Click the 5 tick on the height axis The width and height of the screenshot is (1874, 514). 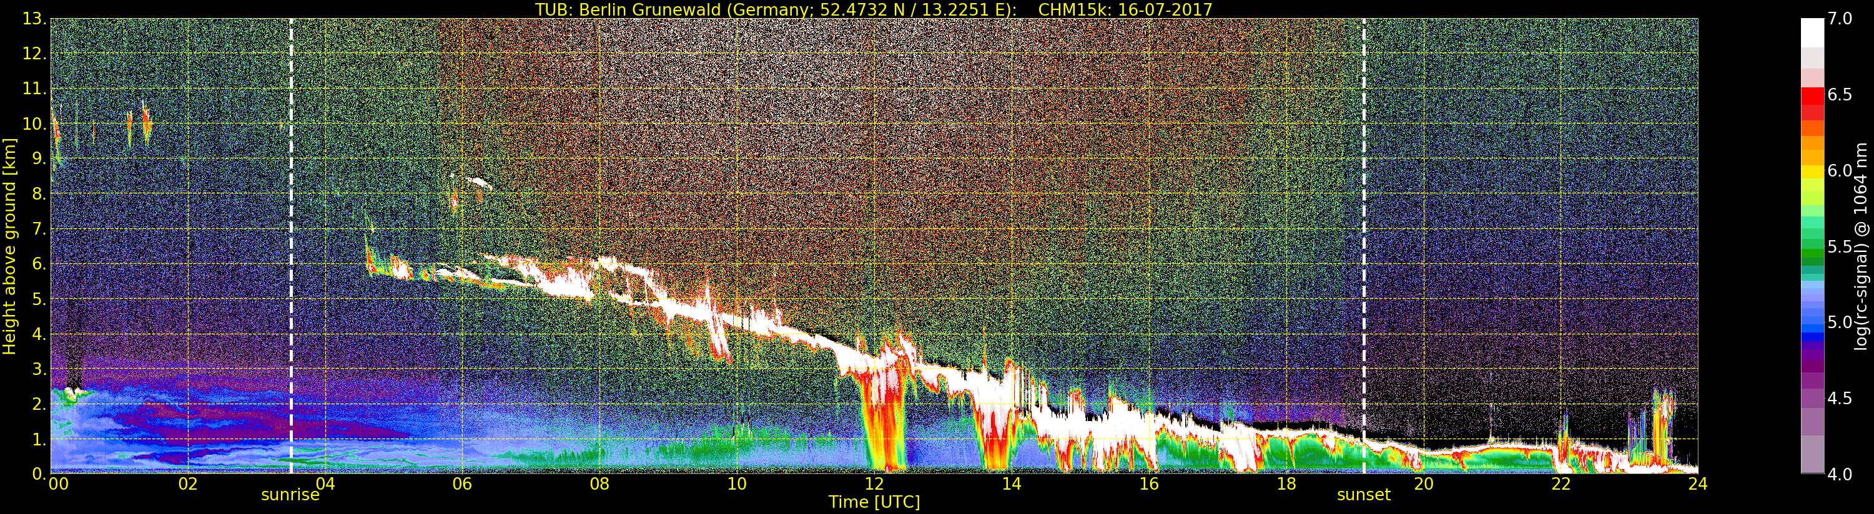point(38,299)
